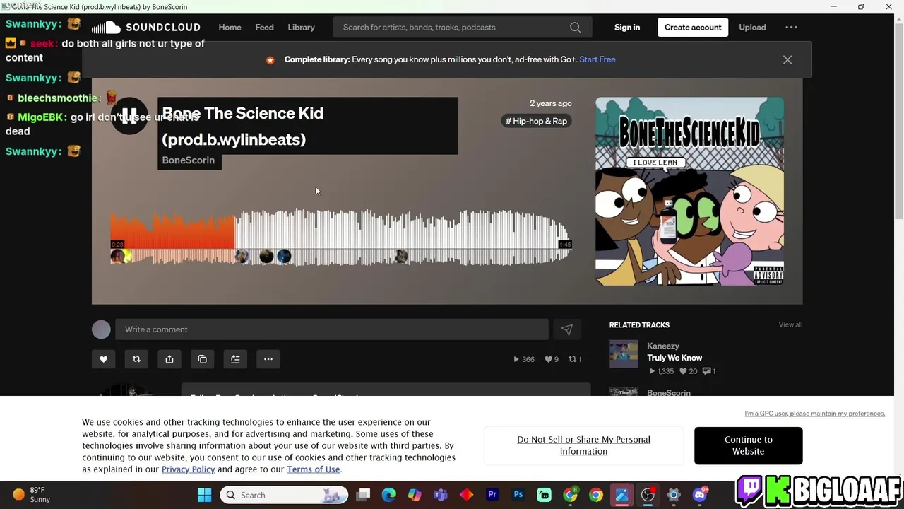Click the add to next up icon
The width and height of the screenshot is (904, 509).
pyautogui.click(x=235, y=359)
